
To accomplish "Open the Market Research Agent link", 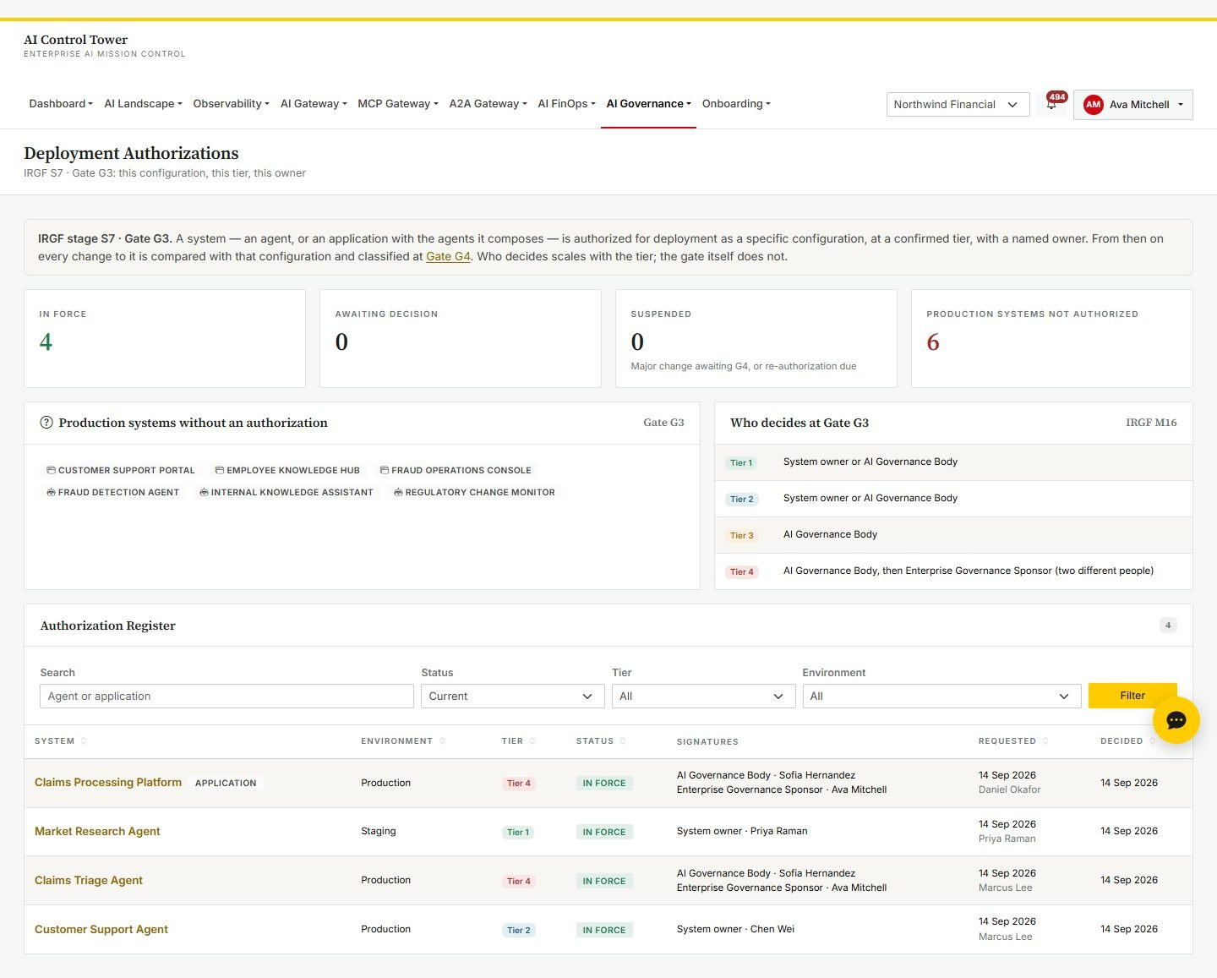I will 97,832.
